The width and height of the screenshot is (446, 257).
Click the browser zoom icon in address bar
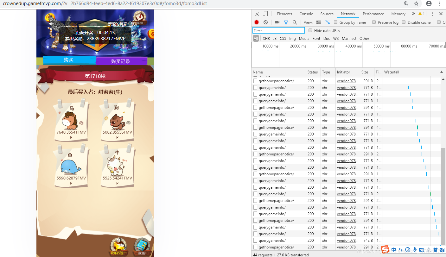[x=406, y=3]
